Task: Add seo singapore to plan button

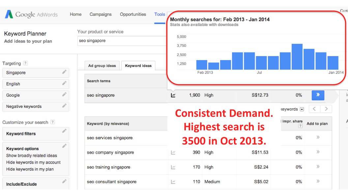Action: (318, 95)
